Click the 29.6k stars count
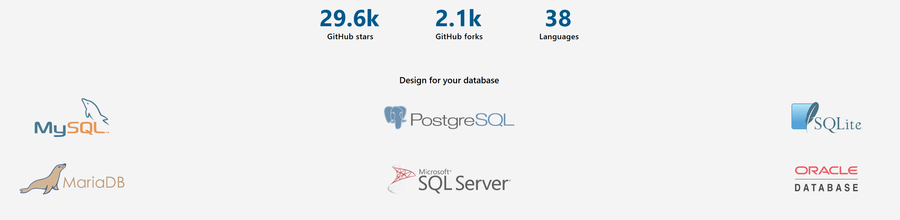The image size is (900, 220). coord(349,18)
